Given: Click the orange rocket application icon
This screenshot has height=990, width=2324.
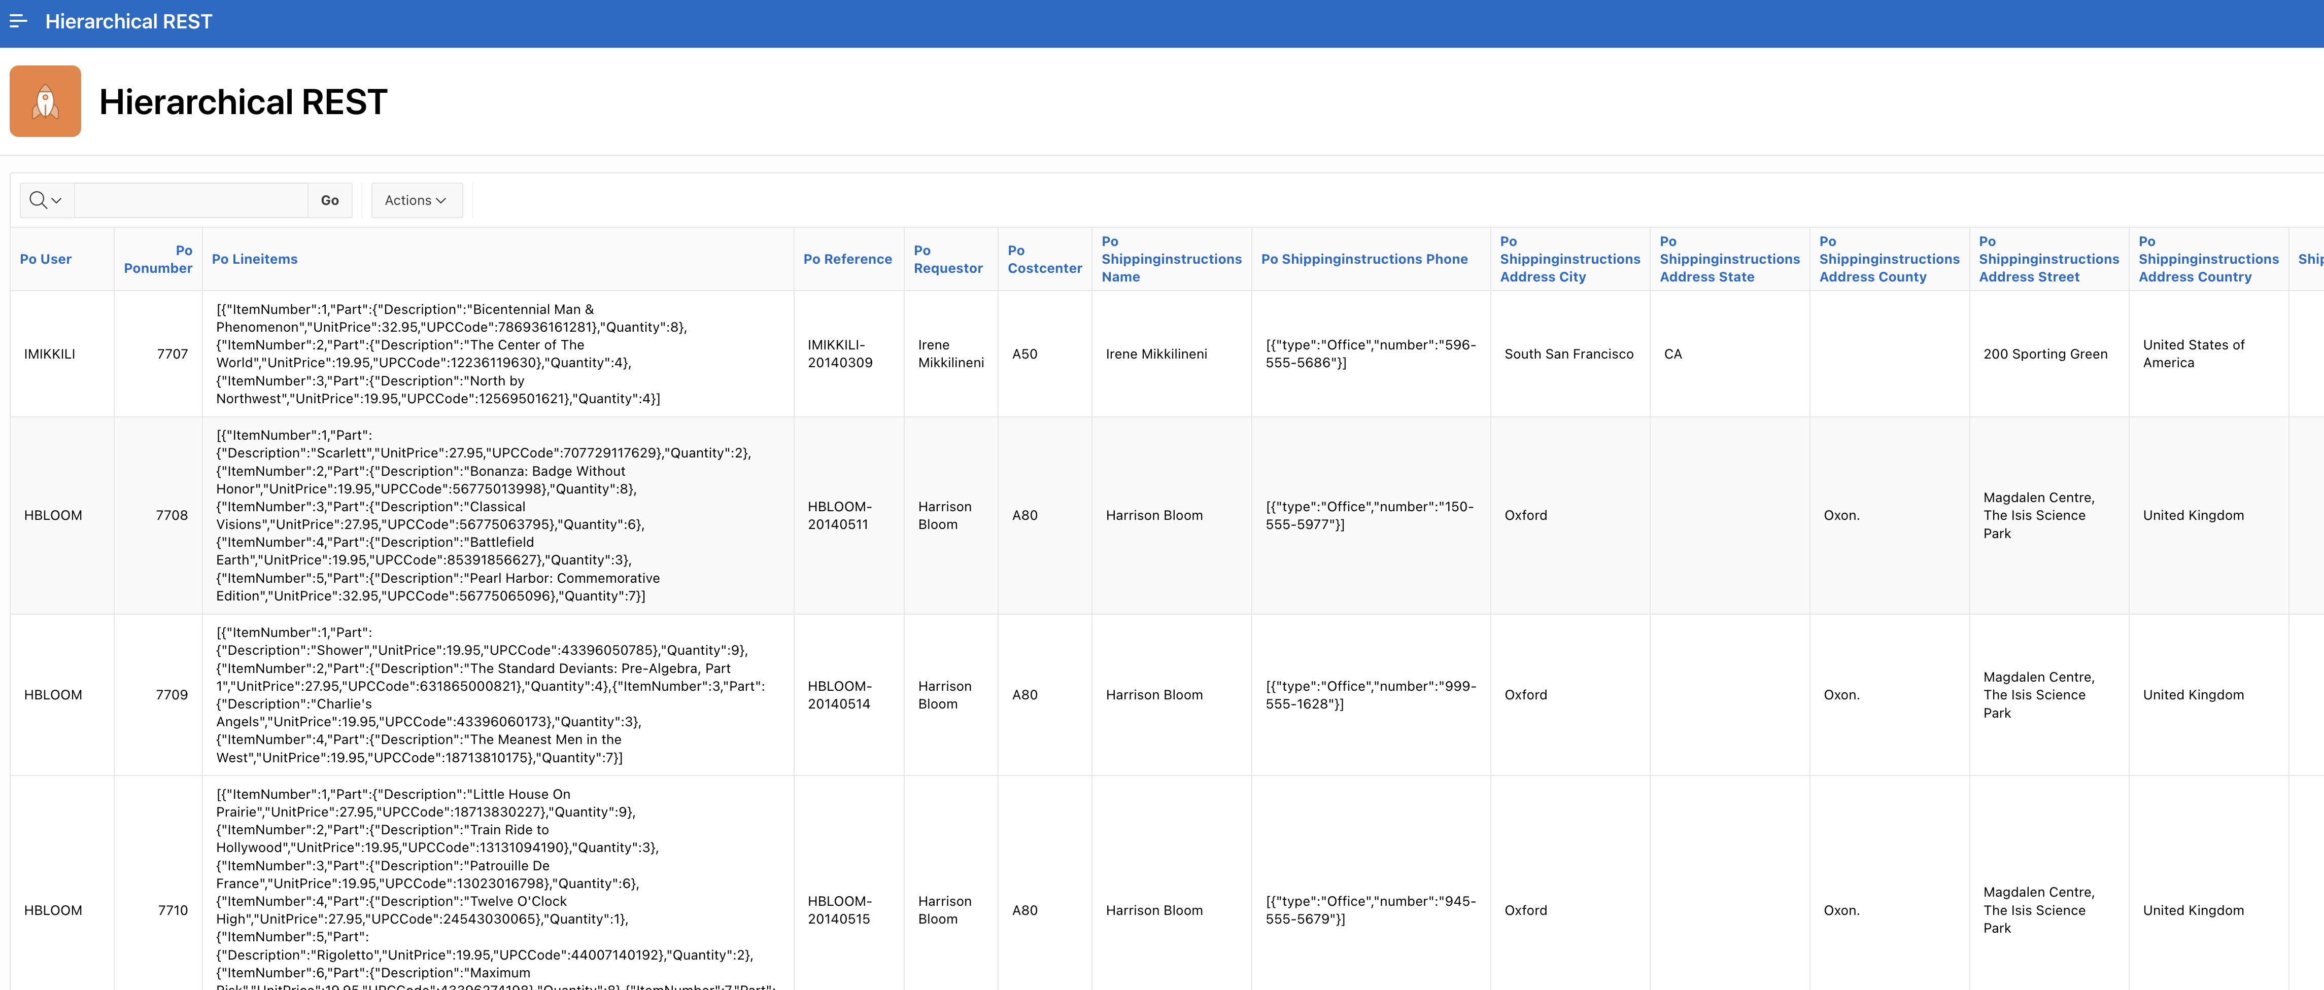Looking at the screenshot, I should click(x=45, y=101).
